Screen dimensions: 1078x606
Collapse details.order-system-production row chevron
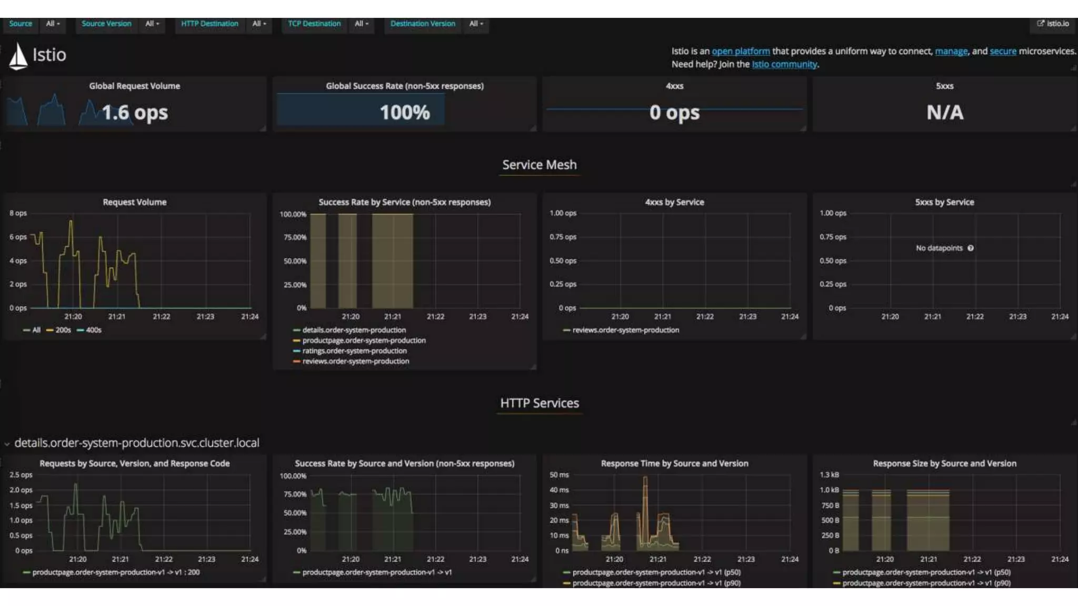[7, 444]
